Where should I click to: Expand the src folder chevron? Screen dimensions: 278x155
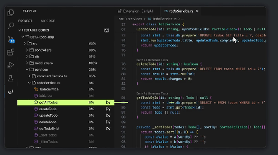point(25,43)
